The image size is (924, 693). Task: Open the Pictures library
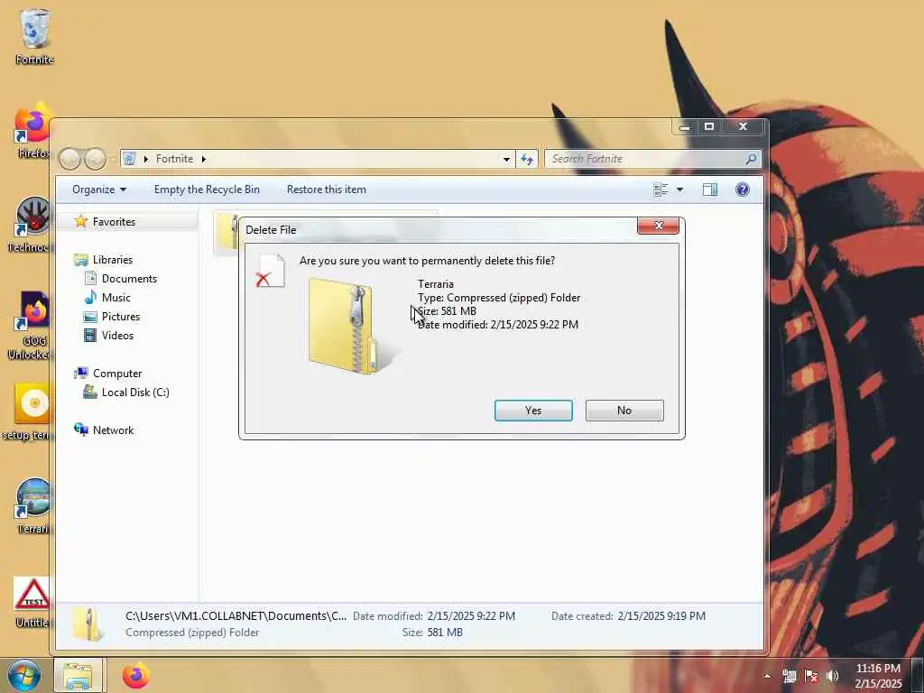[x=121, y=316]
